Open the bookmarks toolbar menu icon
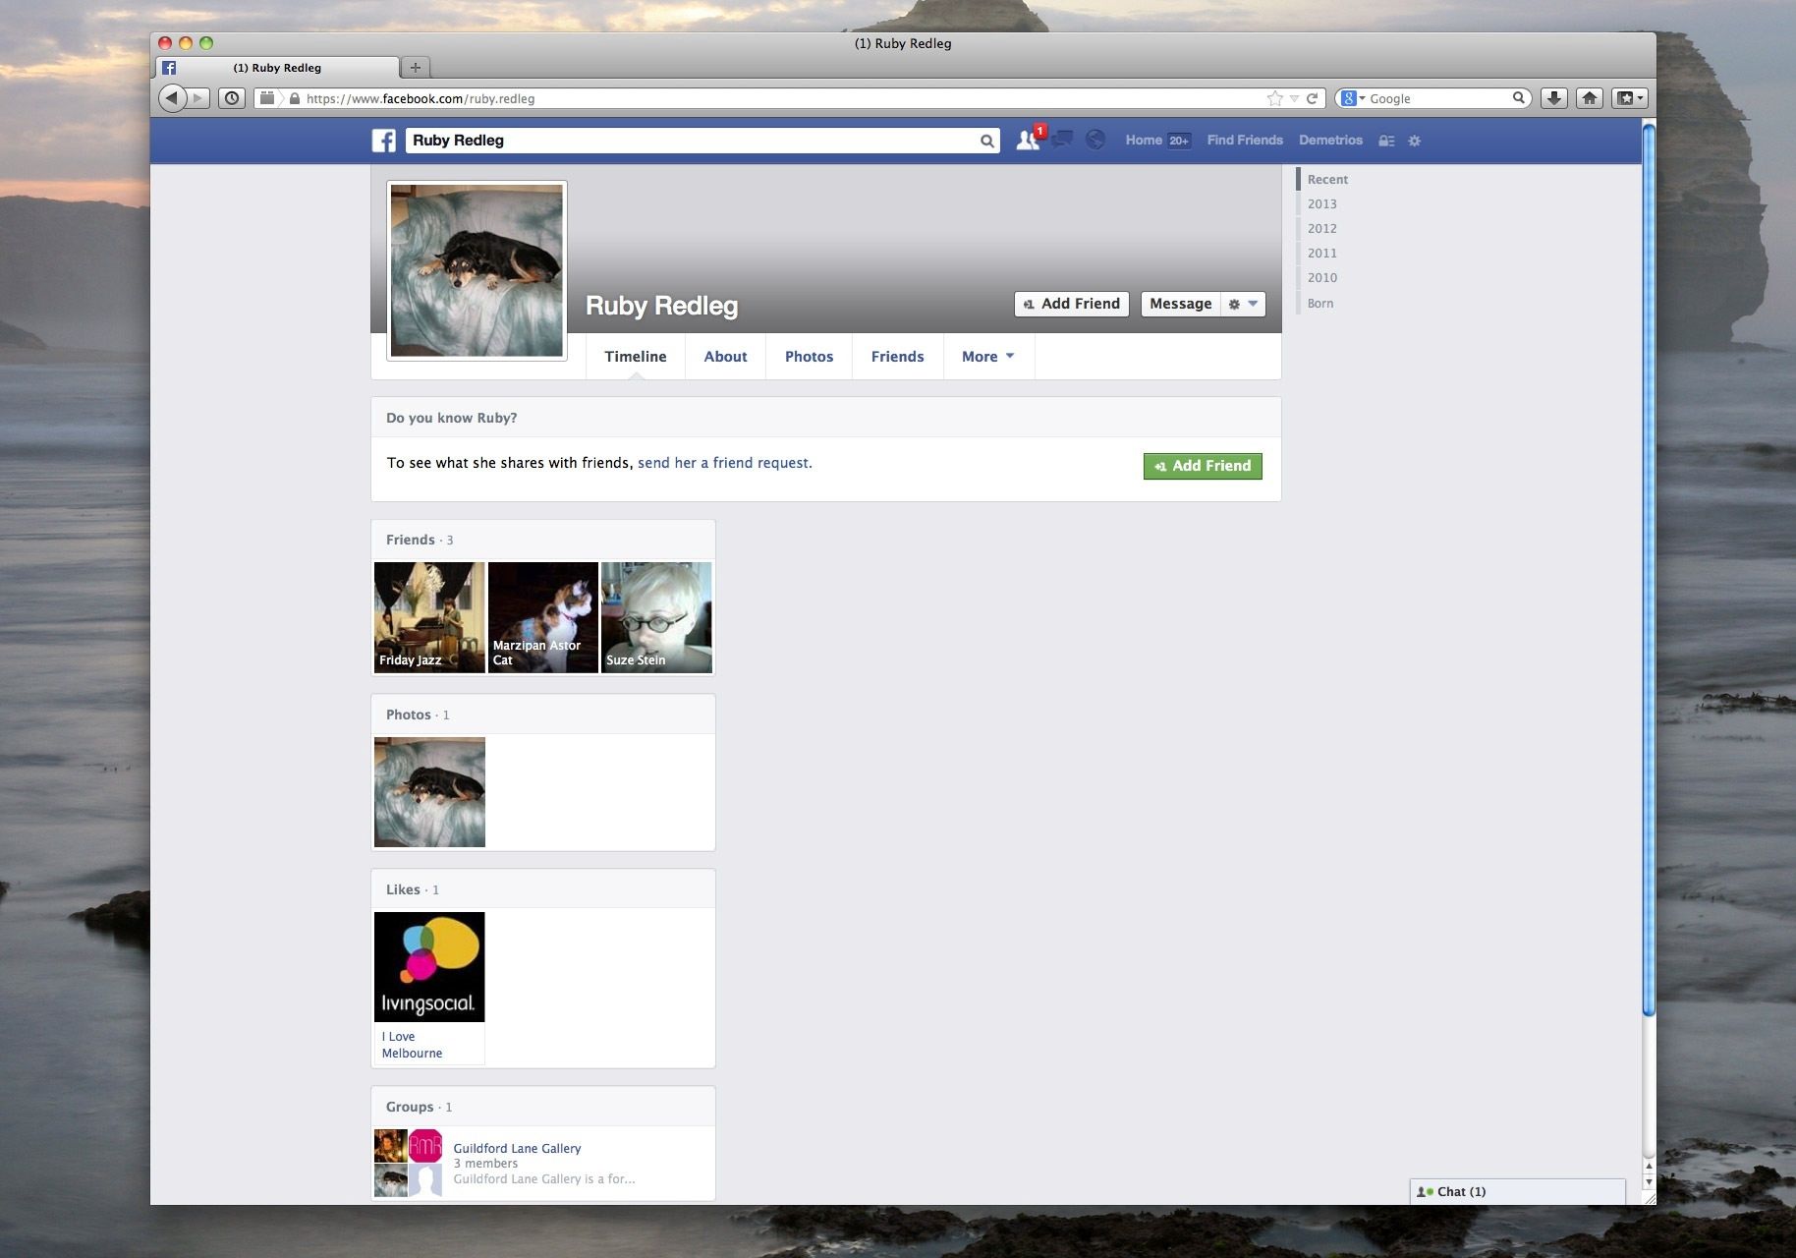This screenshot has width=1796, height=1258. (x=1629, y=98)
